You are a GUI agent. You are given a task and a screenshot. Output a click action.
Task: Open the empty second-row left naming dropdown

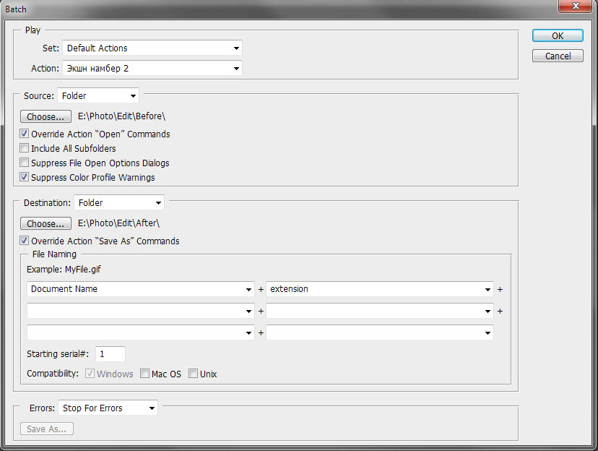141,311
